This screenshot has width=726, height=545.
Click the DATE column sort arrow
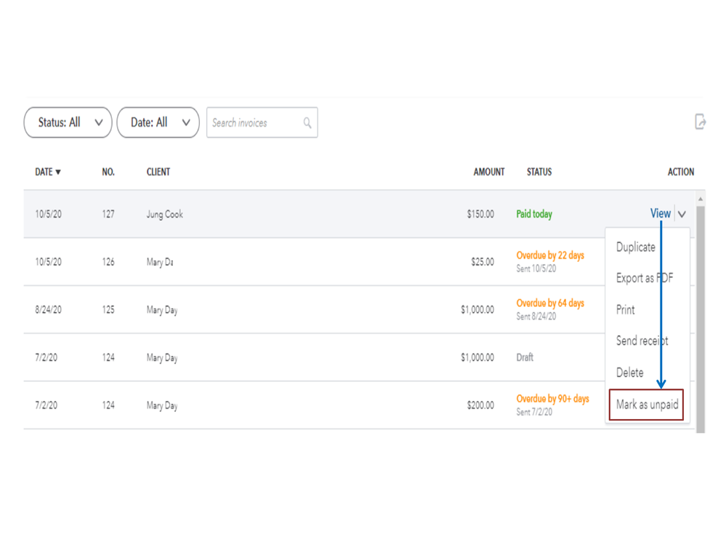(x=58, y=172)
